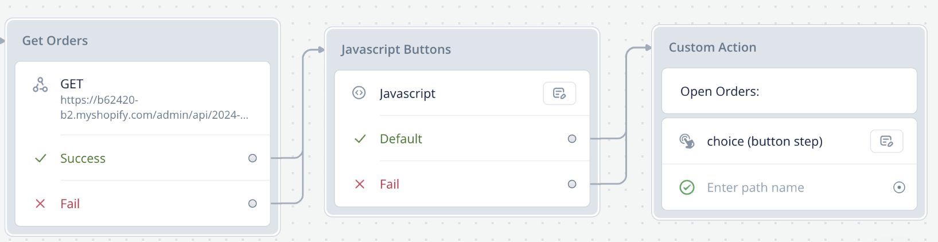This screenshot has width=938, height=242.
Task: Open the Javascript step editor icon
Action: [x=559, y=93]
